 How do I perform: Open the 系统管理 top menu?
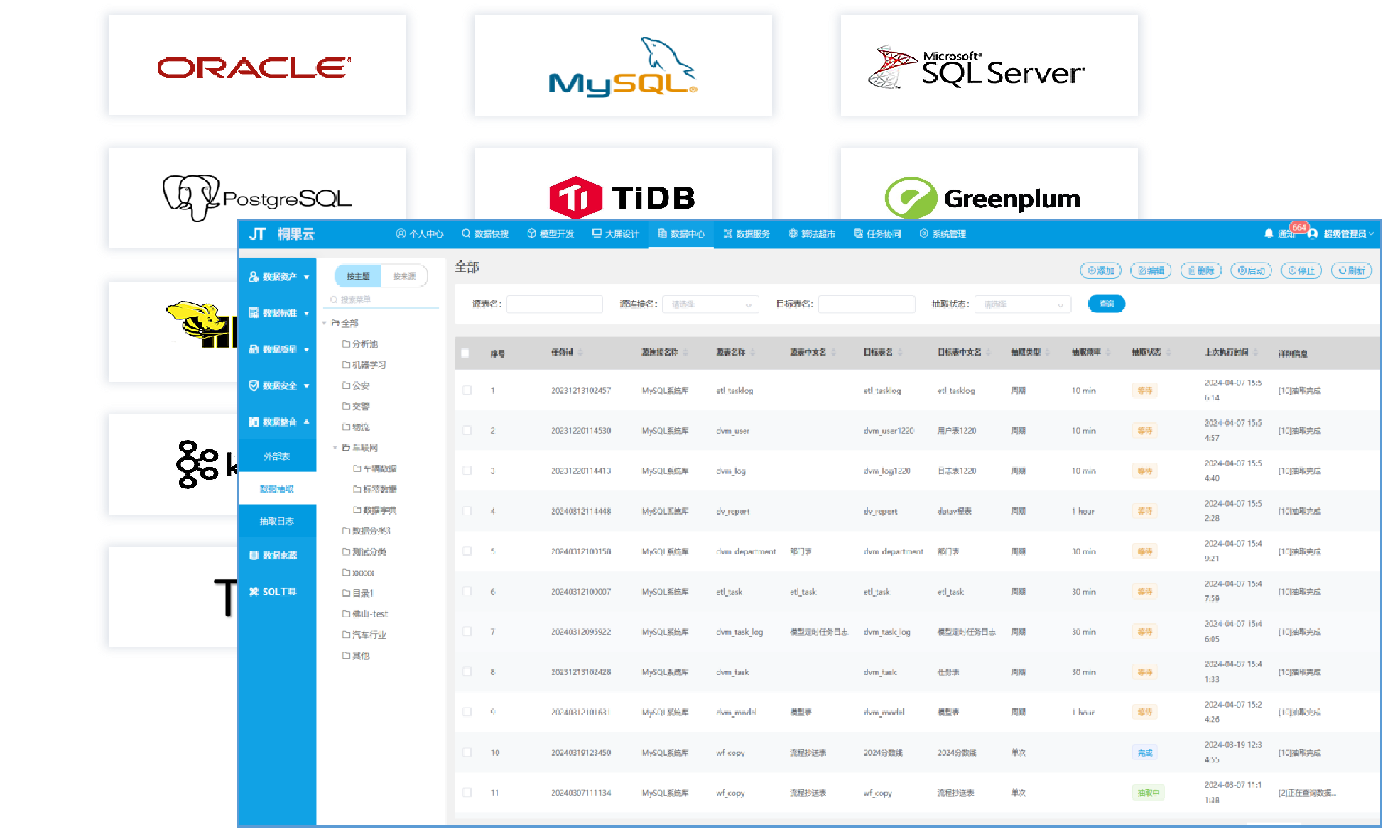(943, 234)
